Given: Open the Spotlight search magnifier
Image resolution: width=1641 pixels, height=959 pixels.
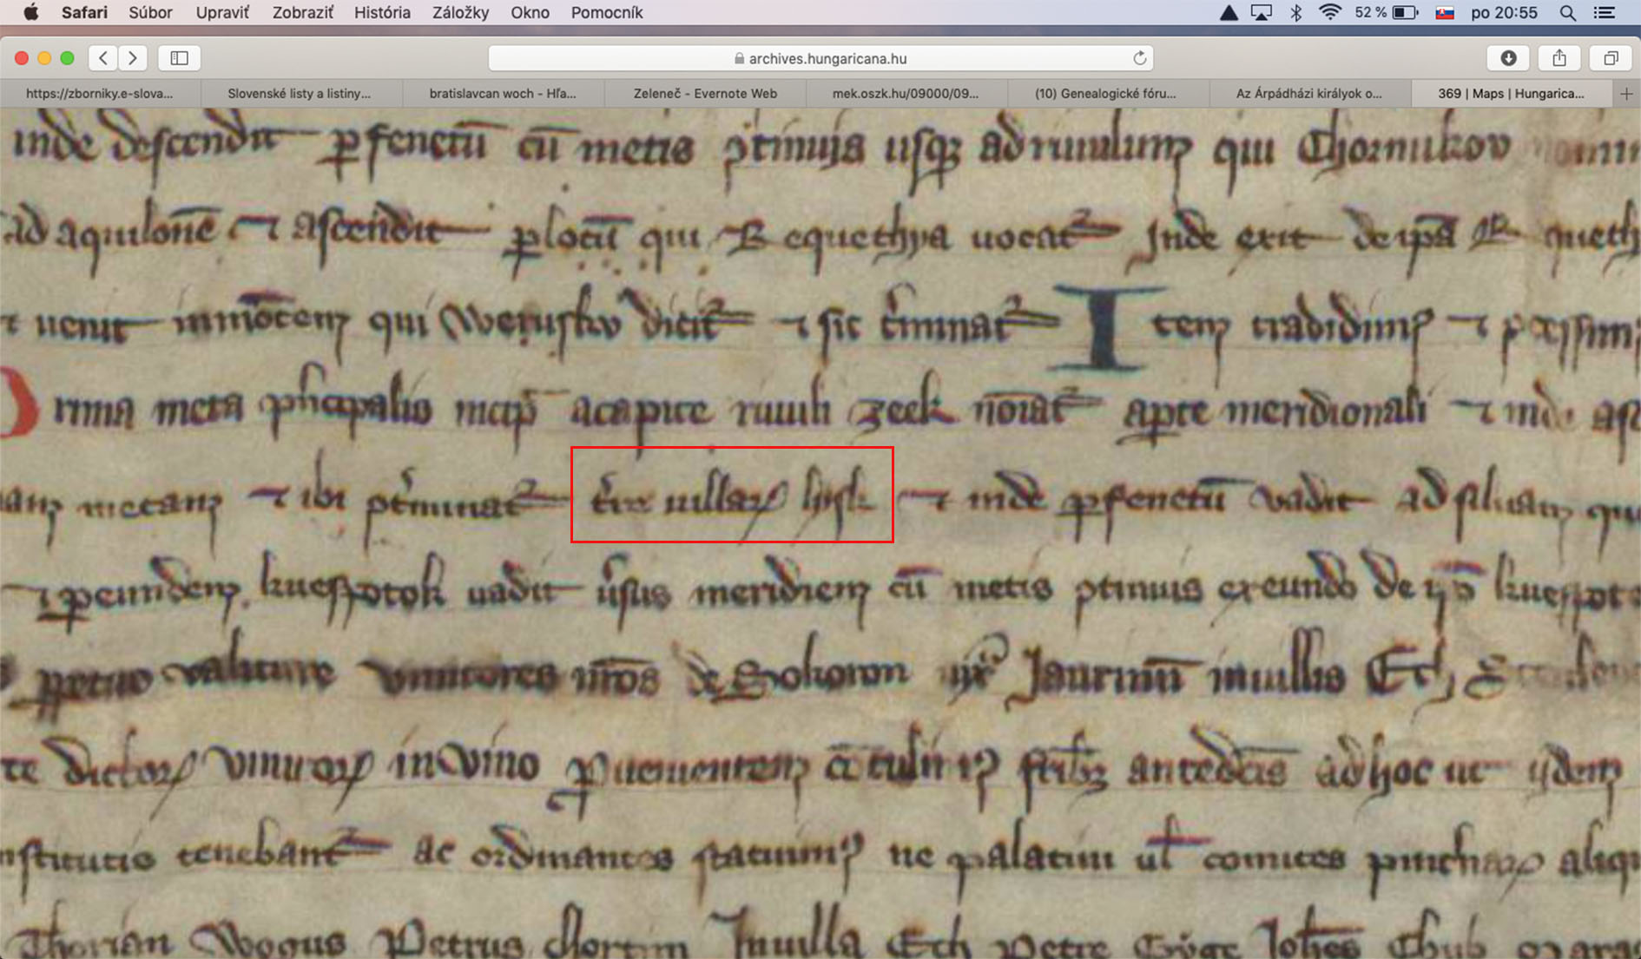Looking at the screenshot, I should point(1567,13).
